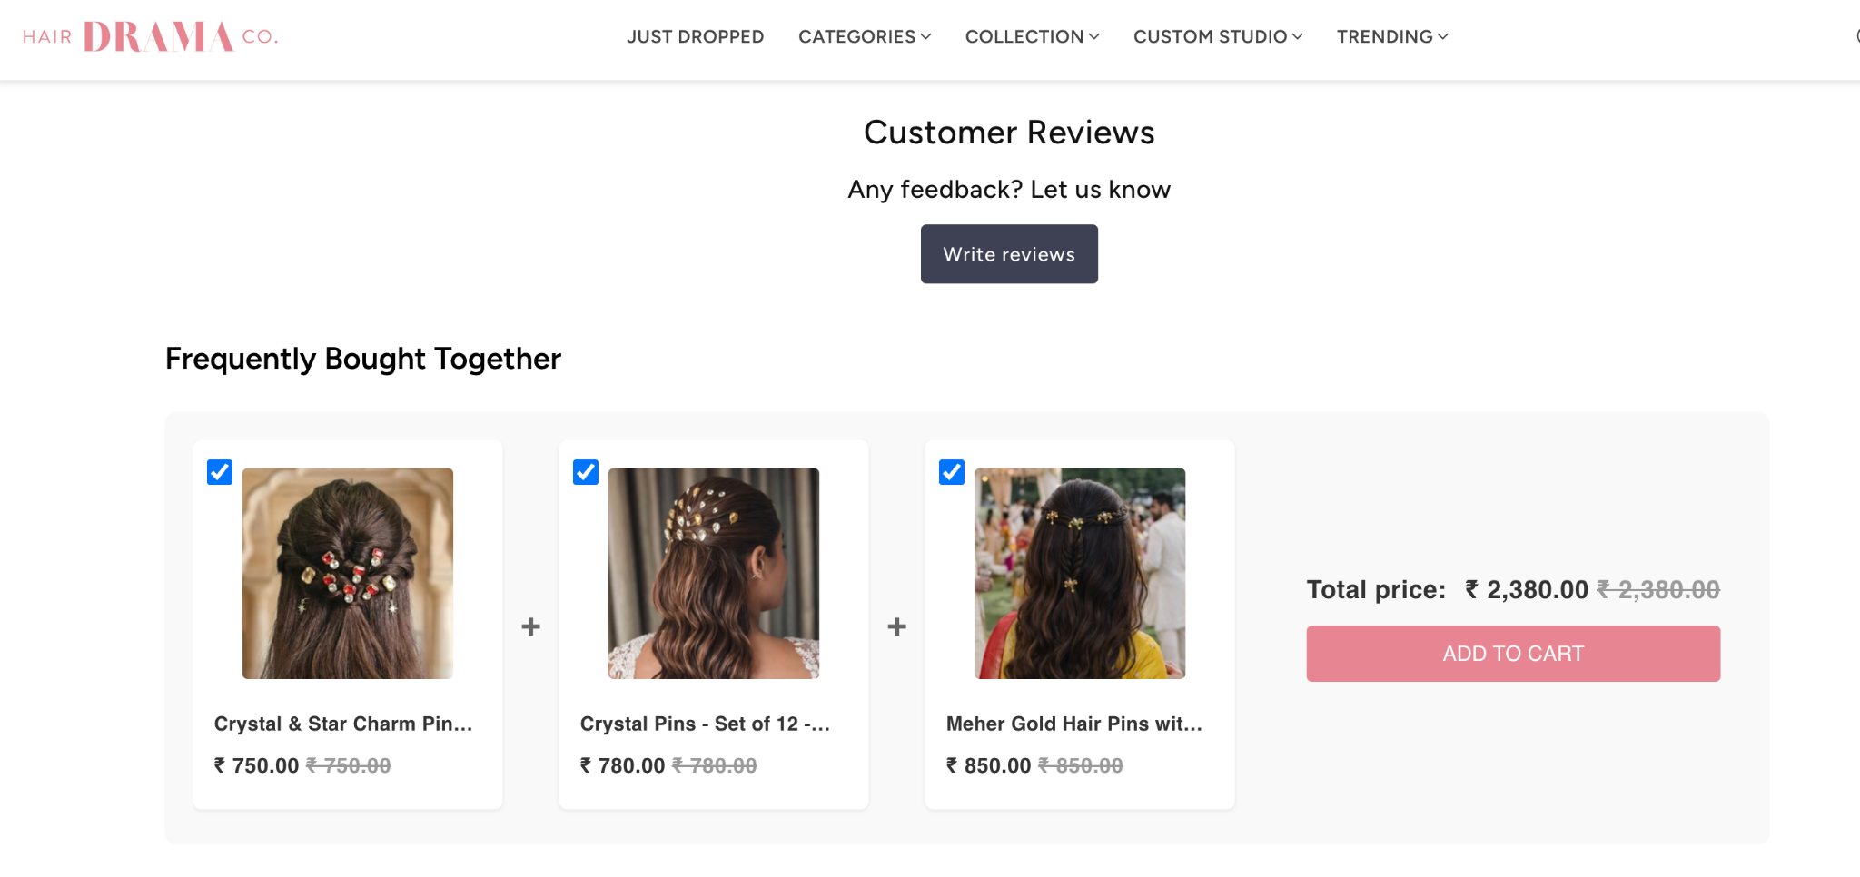1860x877 pixels.
Task: Click the arrow next to Custom Studio
Action: pos(1298,37)
